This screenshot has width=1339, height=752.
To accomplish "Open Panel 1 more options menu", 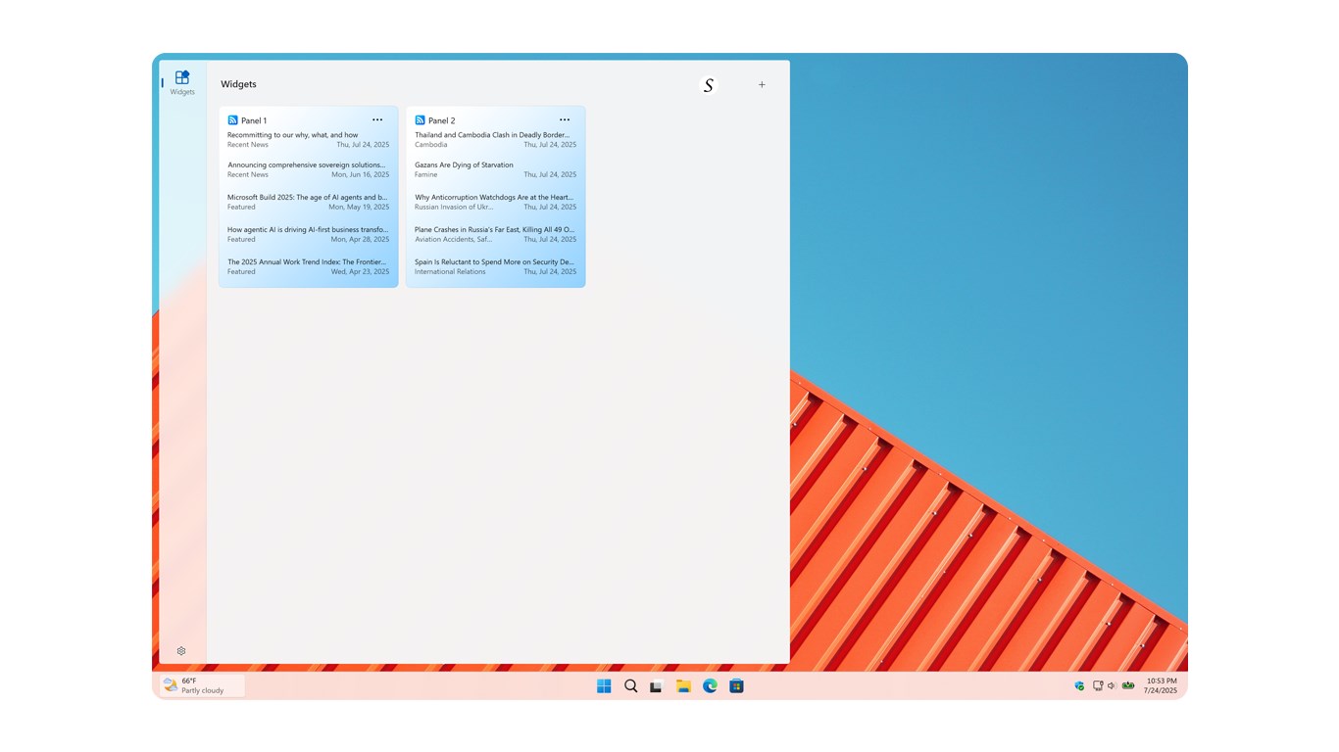I will tap(377, 118).
